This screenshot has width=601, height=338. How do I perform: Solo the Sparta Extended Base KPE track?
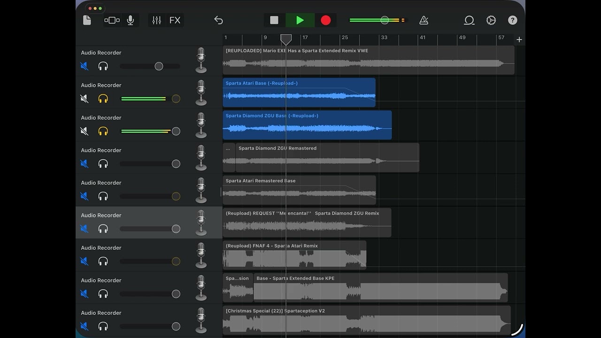pos(103,294)
